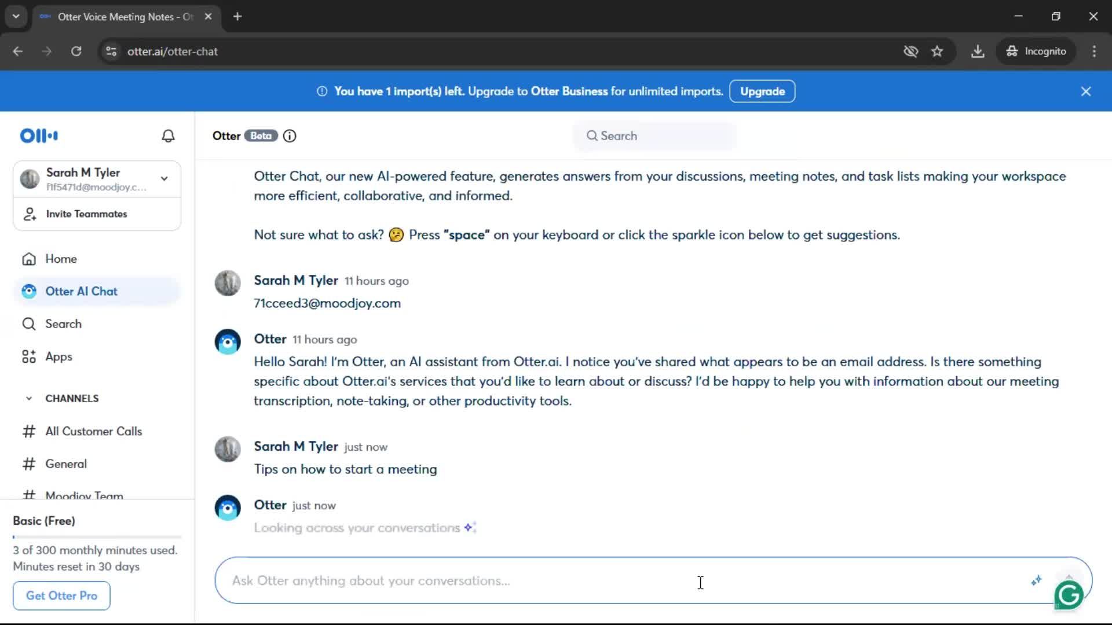
Task: Click the Upgrade button in the banner
Action: pos(762,91)
